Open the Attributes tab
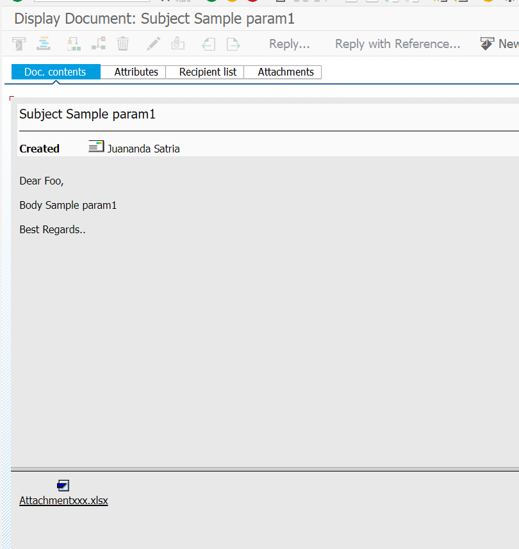The image size is (519, 549). point(136,72)
